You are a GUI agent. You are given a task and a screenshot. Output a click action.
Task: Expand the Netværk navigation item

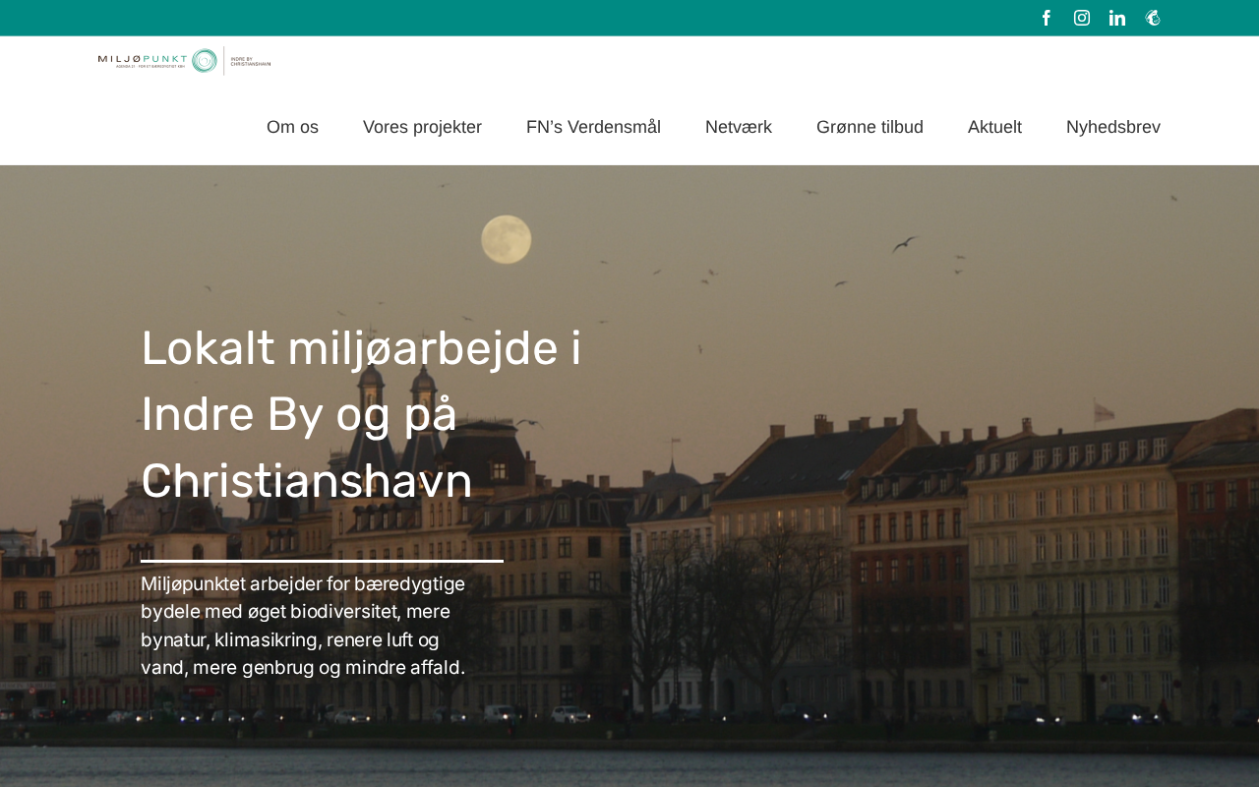point(739,127)
